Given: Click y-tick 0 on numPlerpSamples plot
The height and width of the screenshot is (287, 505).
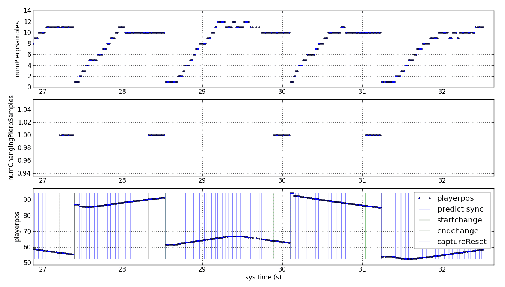Looking at the screenshot, I should pos(29,87).
